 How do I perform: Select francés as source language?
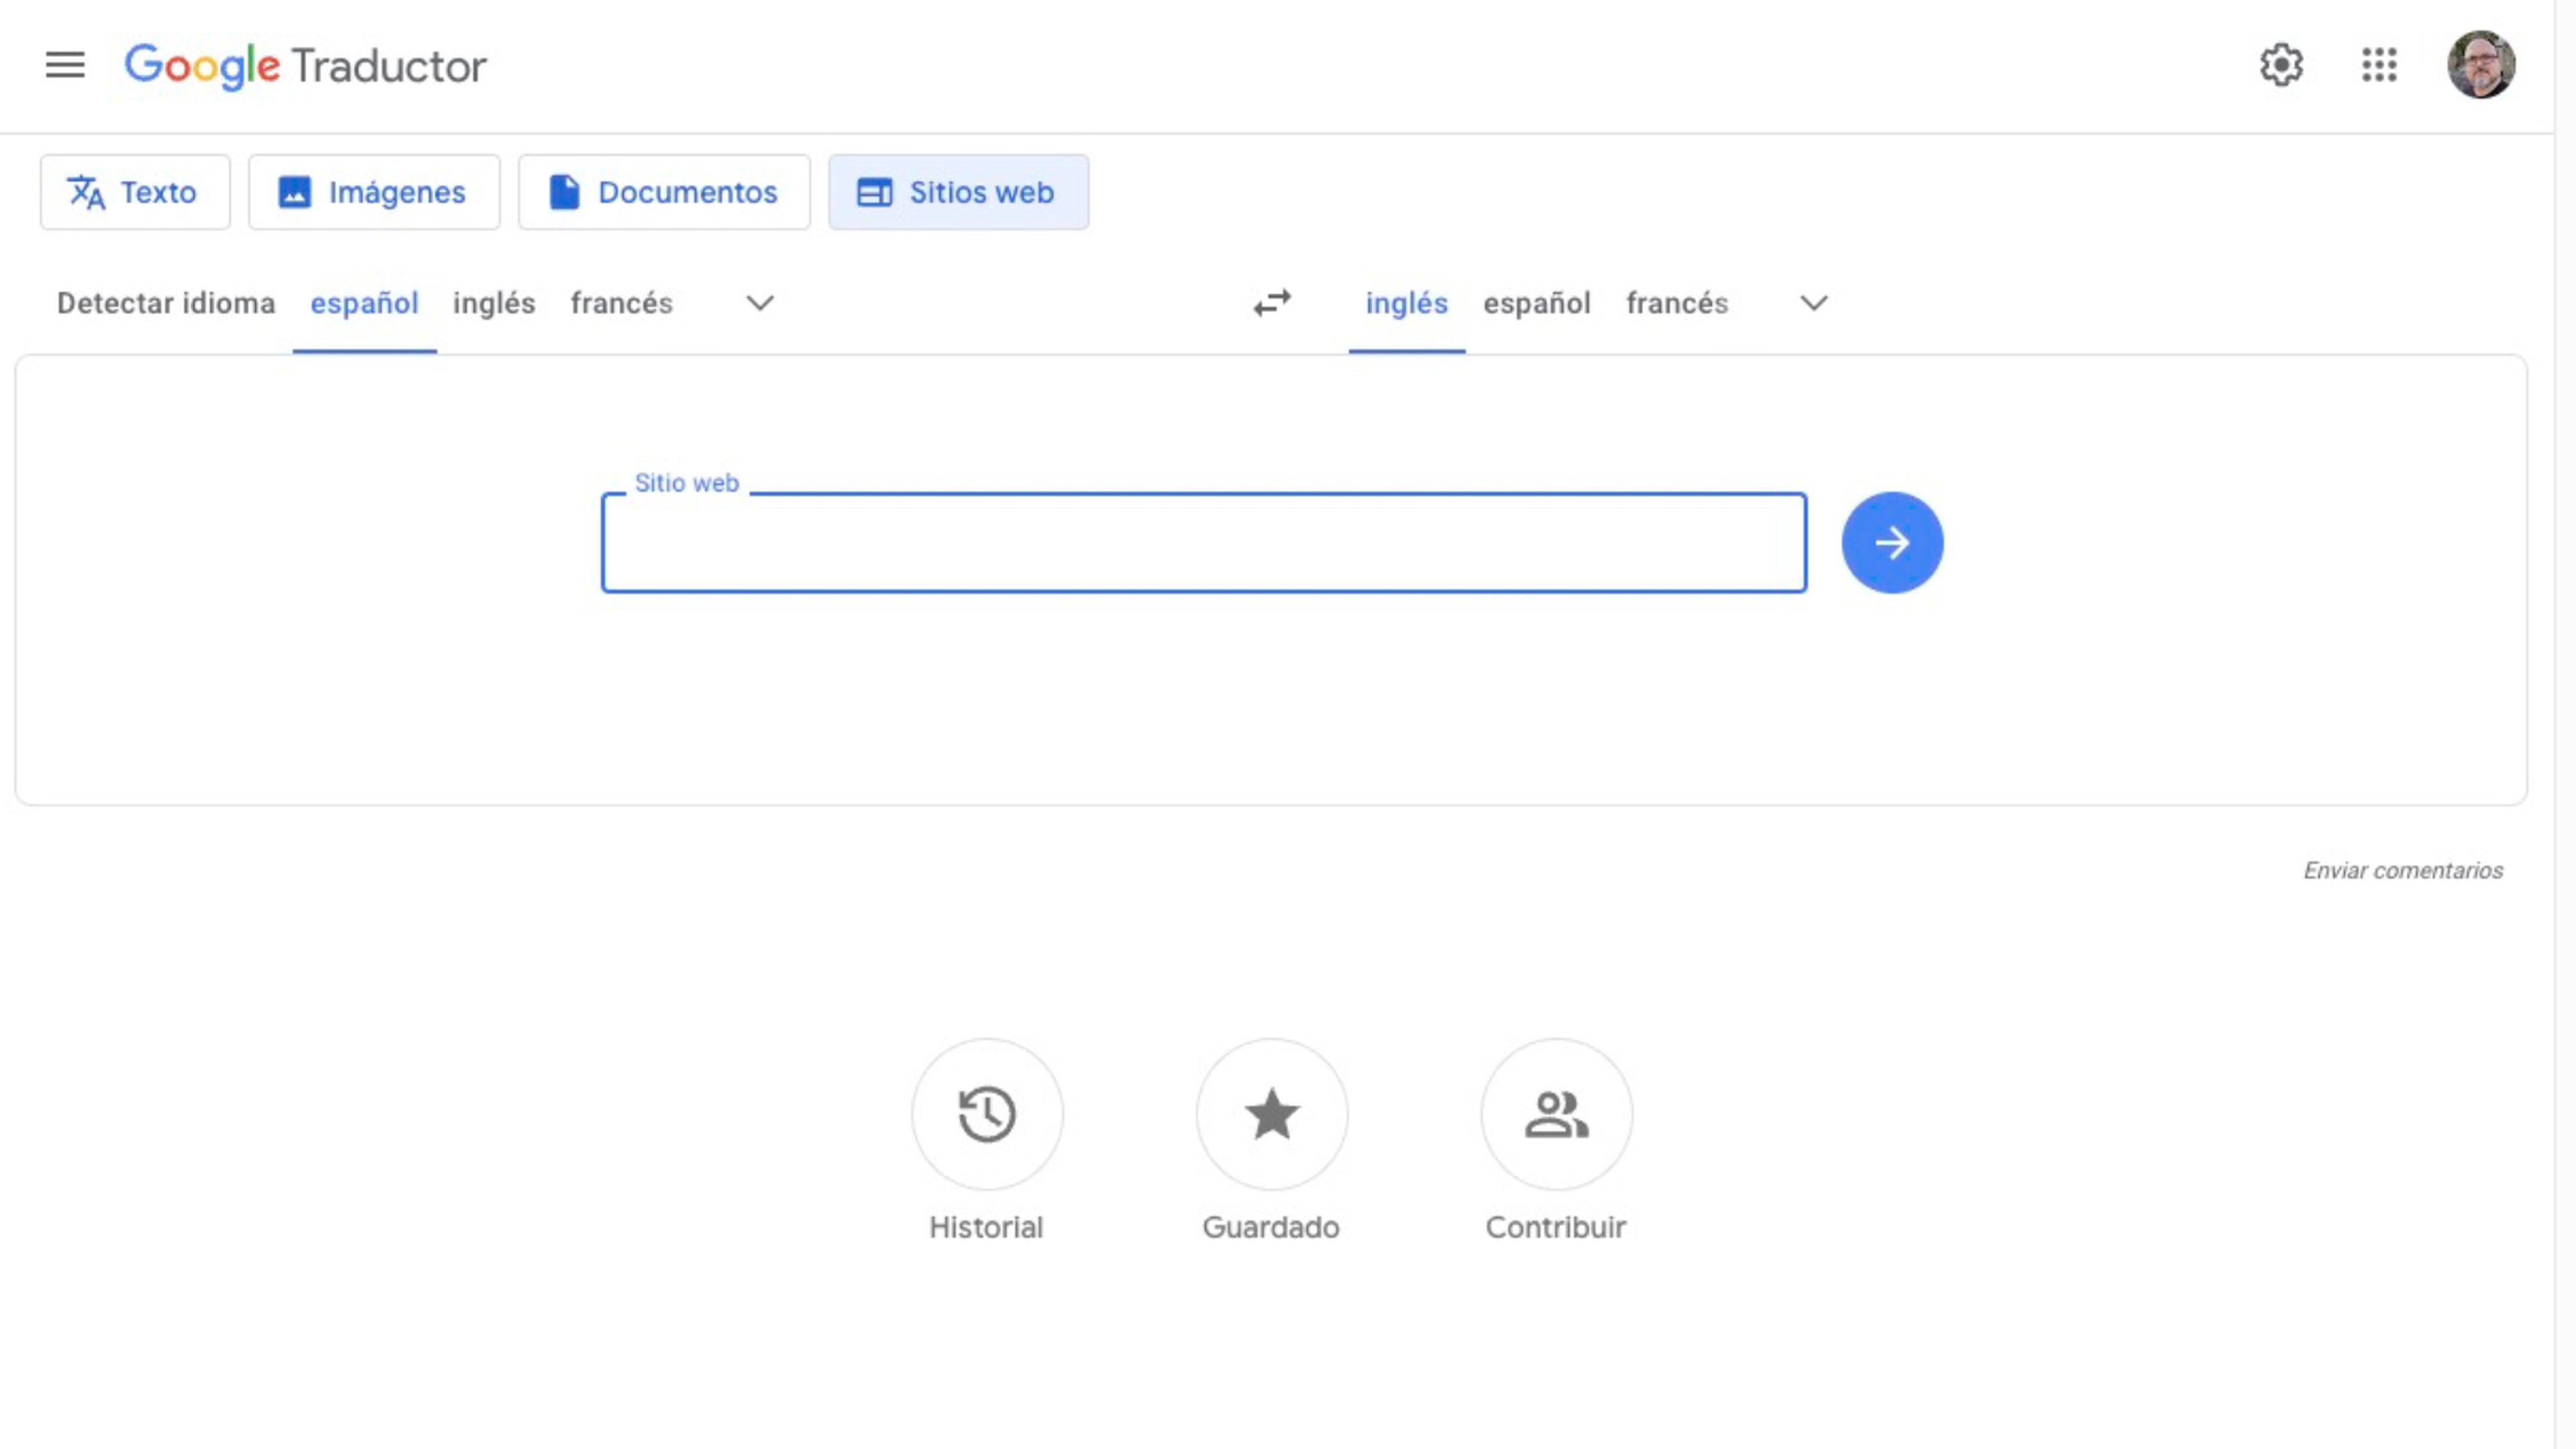pos(621,303)
